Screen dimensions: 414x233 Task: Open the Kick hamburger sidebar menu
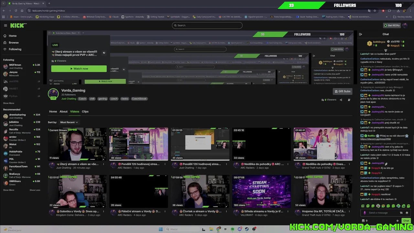click(5, 26)
